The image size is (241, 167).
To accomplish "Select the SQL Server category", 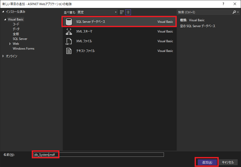I will 20,39.
